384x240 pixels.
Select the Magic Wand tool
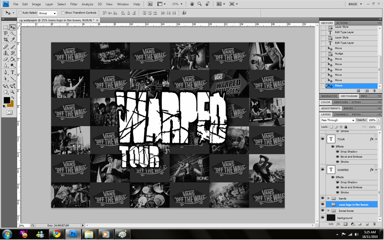coord(12,33)
